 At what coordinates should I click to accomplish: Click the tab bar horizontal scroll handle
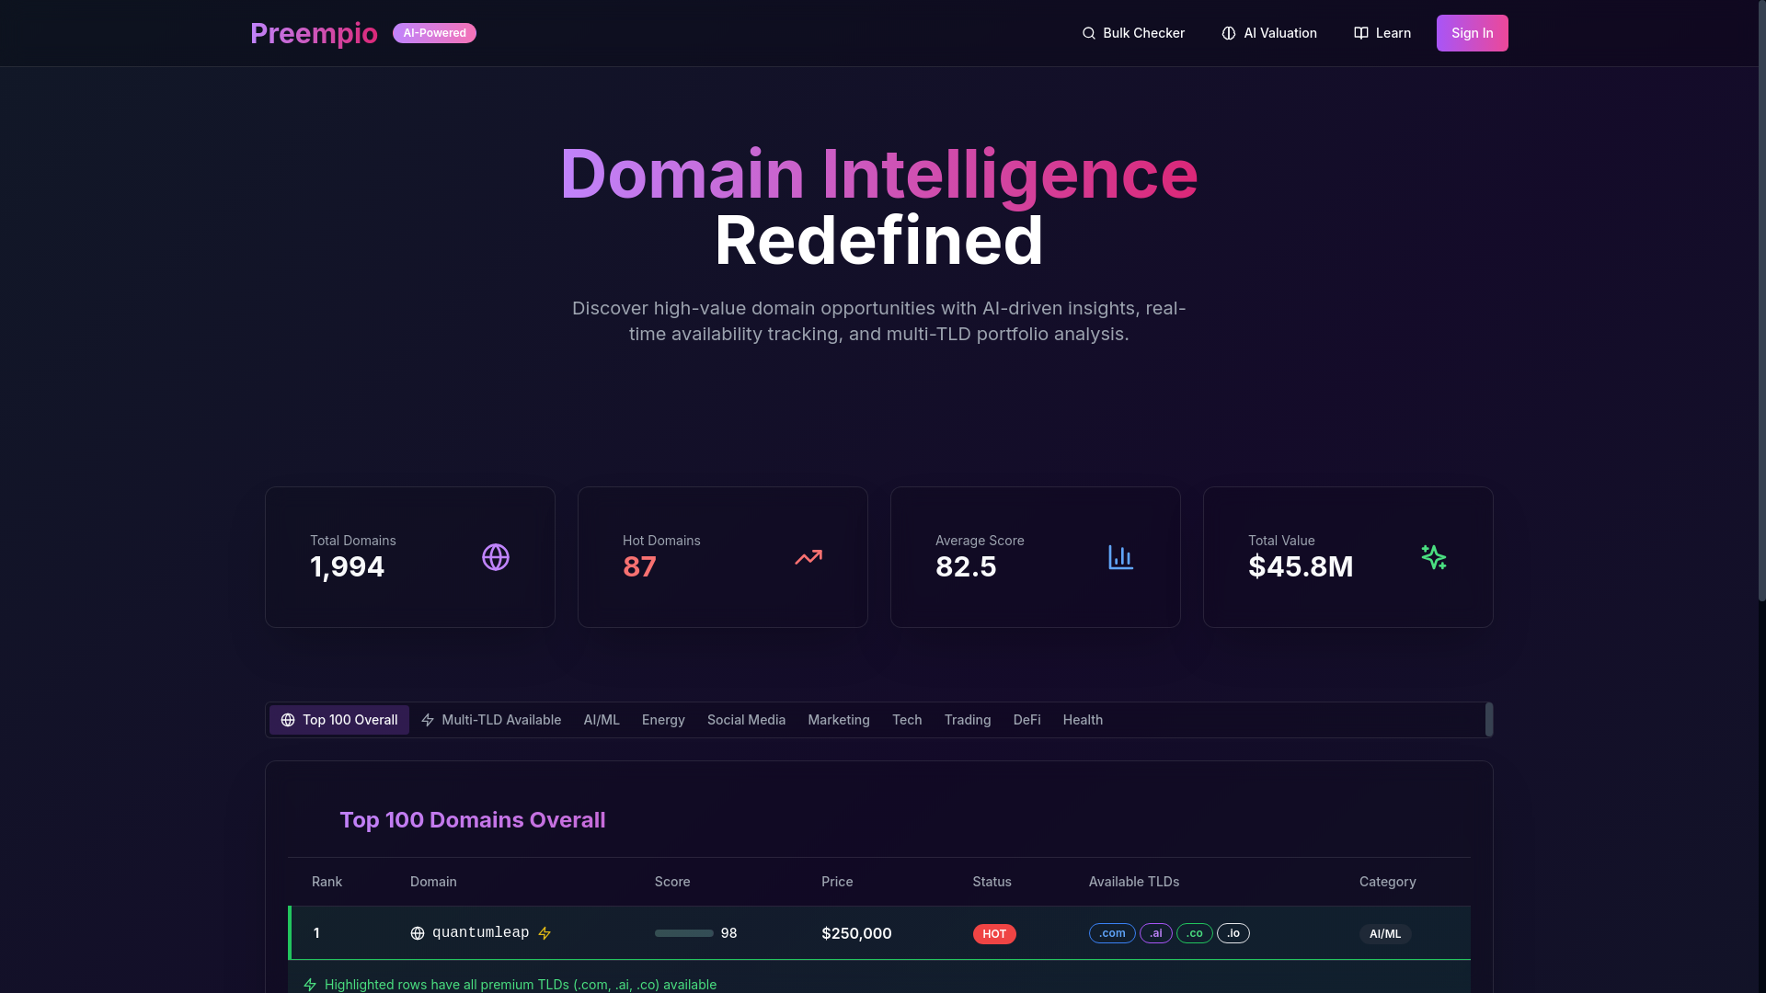(1488, 720)
